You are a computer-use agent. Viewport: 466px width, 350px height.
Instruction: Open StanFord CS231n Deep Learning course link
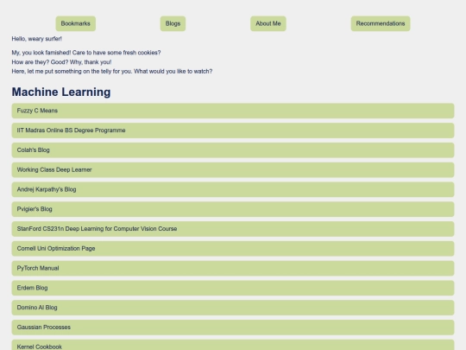[233, 228]
